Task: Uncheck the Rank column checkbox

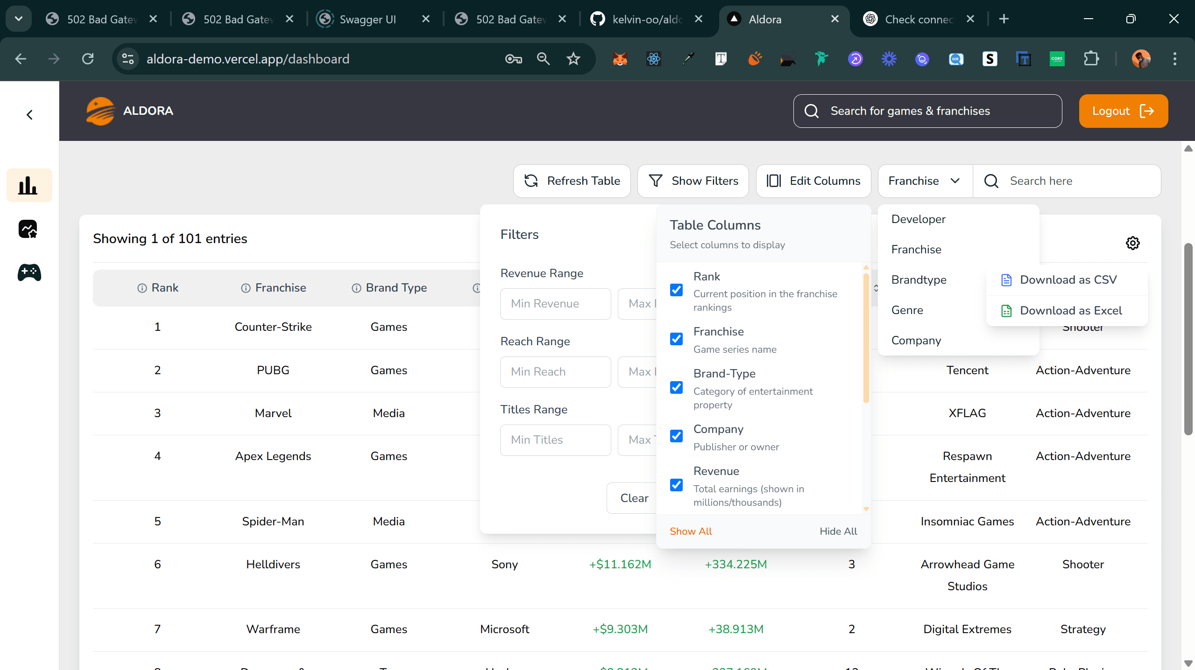Action: coord(676,290)
